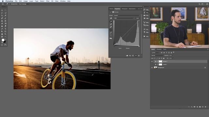Screen dimensions: 209x117
Task: Choose the edit points curve tool
Action: pyautogui.click(x=111, y=30)
